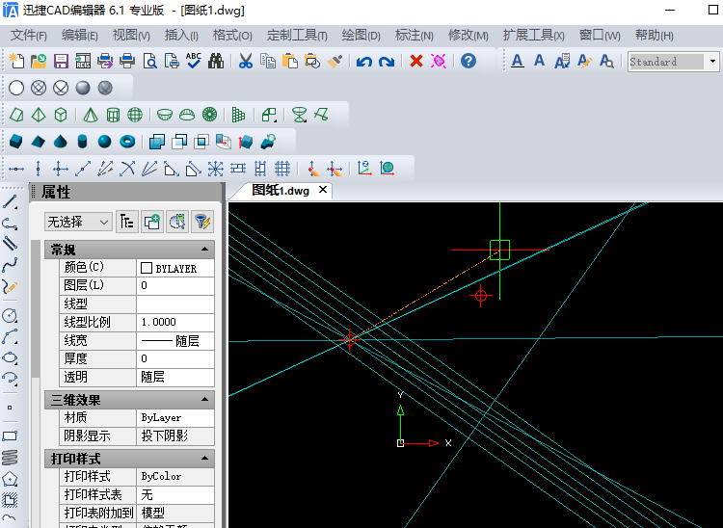723x528 pixels.
Task: Click the red X delete icon
Action: tap(416, 62)
